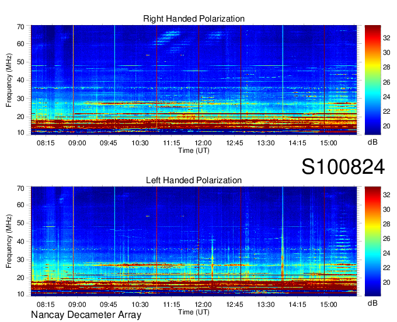
Task: Click "10" frequency tick of Right Handed plot
Action: tap(20, 132)
